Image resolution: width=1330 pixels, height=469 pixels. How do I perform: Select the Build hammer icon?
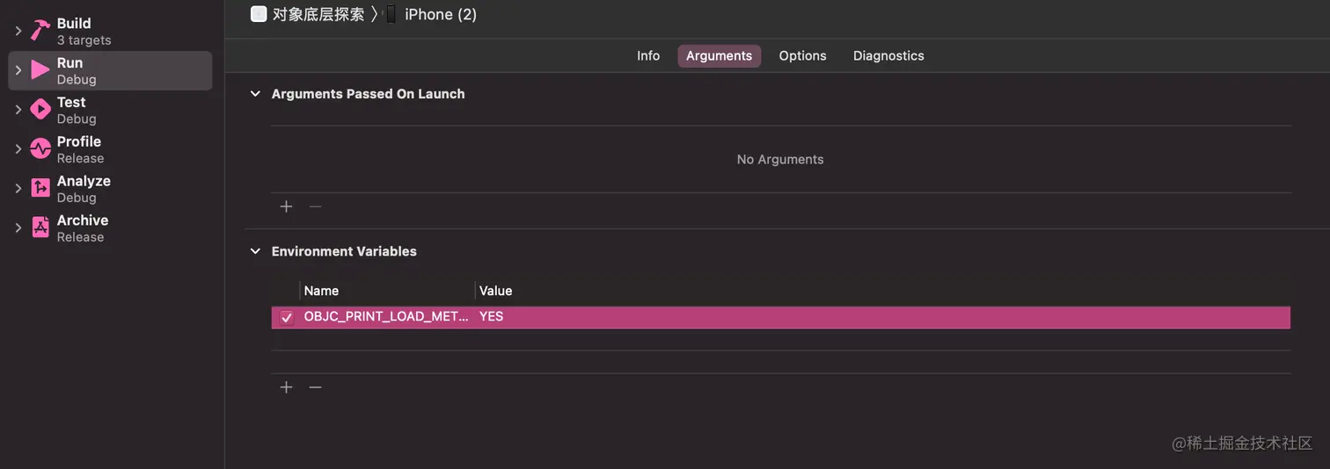point(40,31)
